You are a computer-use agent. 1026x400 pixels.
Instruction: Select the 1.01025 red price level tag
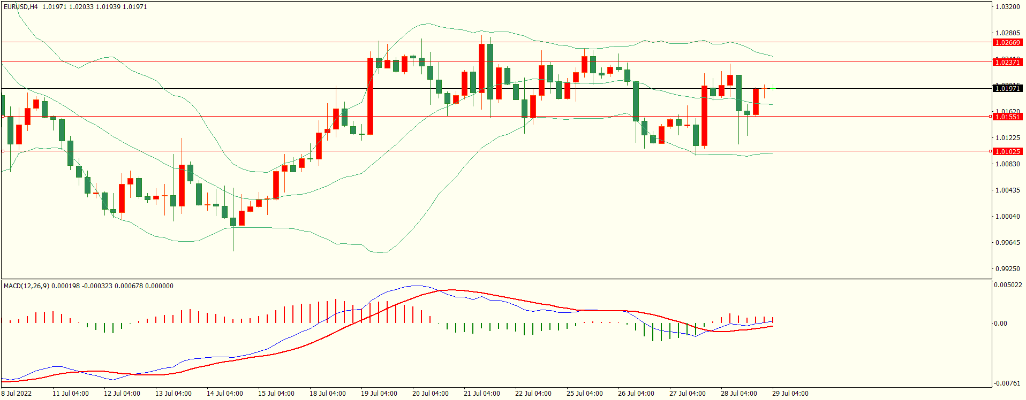point(1007,152)
